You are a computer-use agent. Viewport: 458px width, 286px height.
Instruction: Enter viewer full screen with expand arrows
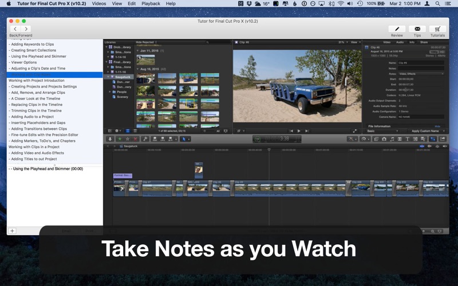pos(354,131)
